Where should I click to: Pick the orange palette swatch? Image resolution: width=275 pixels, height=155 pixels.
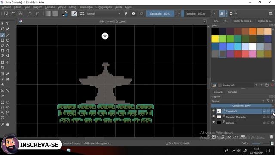(x=253, y=31)
